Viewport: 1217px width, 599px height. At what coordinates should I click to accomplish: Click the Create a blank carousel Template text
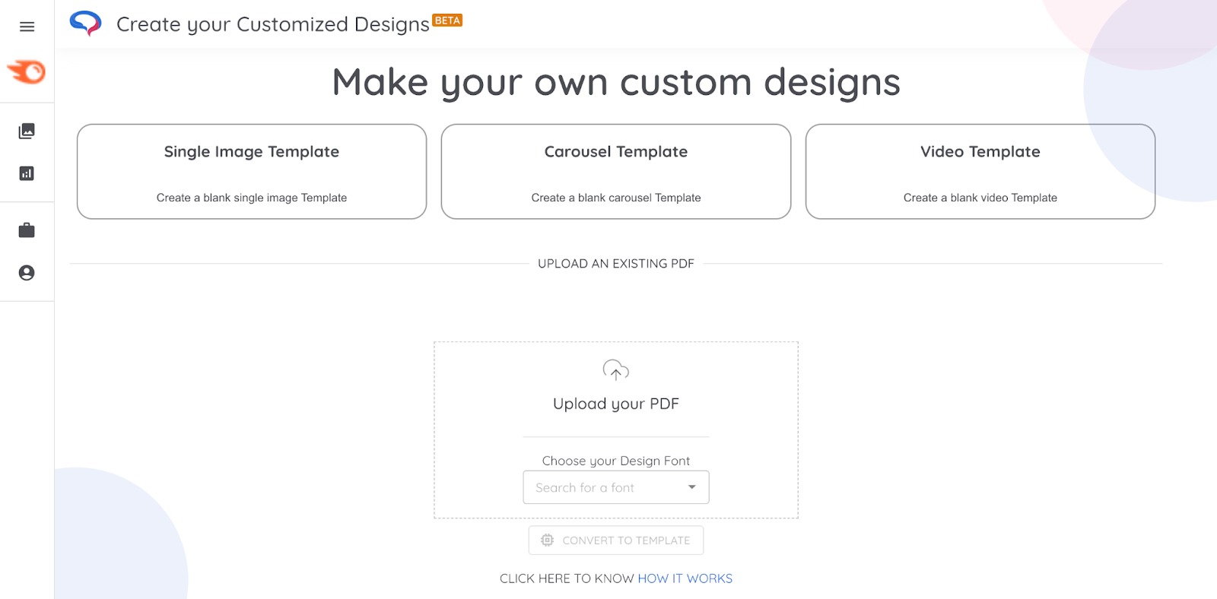pyautogui.click(x=616, y=198)
